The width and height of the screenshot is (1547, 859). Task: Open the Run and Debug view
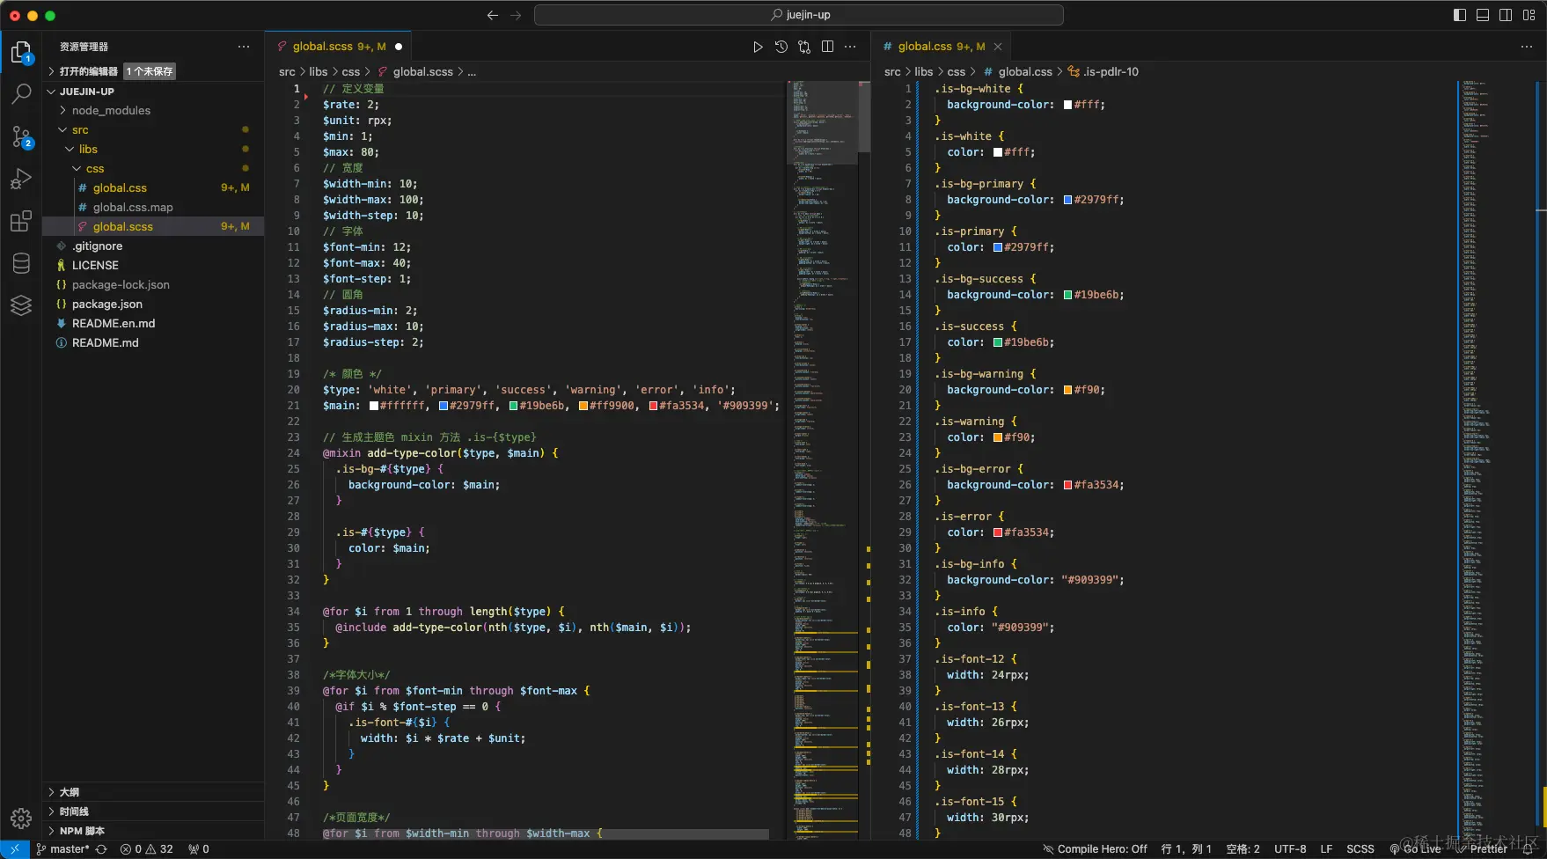click(x=21, y=179)
